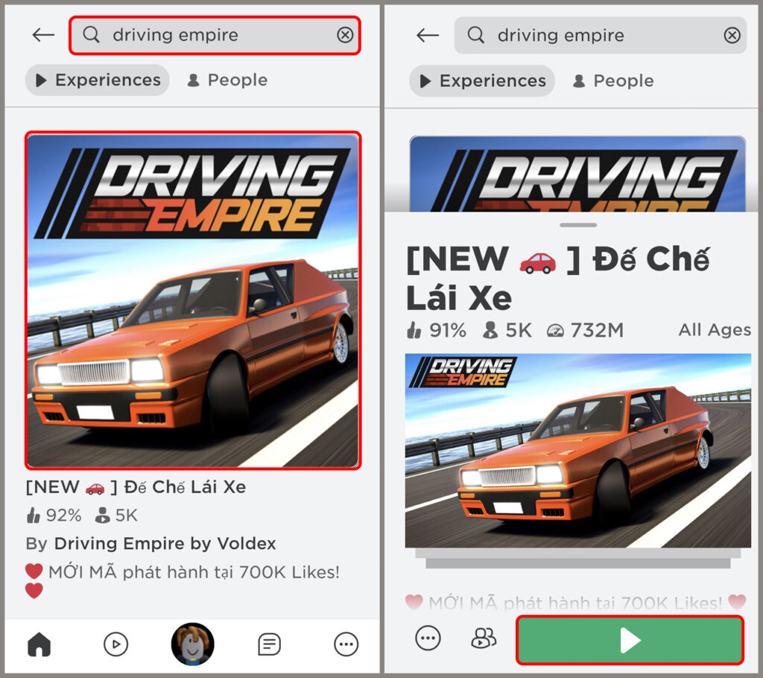Open the chat icon in the bottom navigation

click(269, 644)
